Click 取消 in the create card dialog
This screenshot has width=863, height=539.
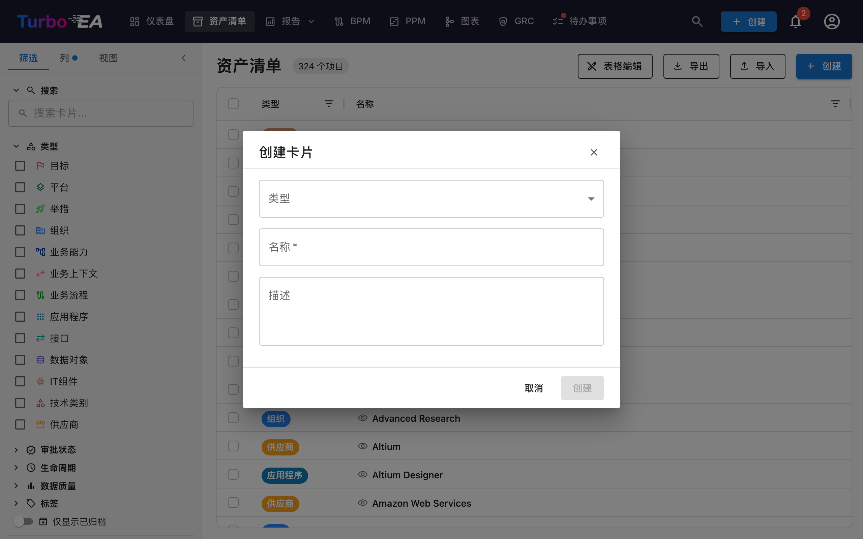(534, 388)
